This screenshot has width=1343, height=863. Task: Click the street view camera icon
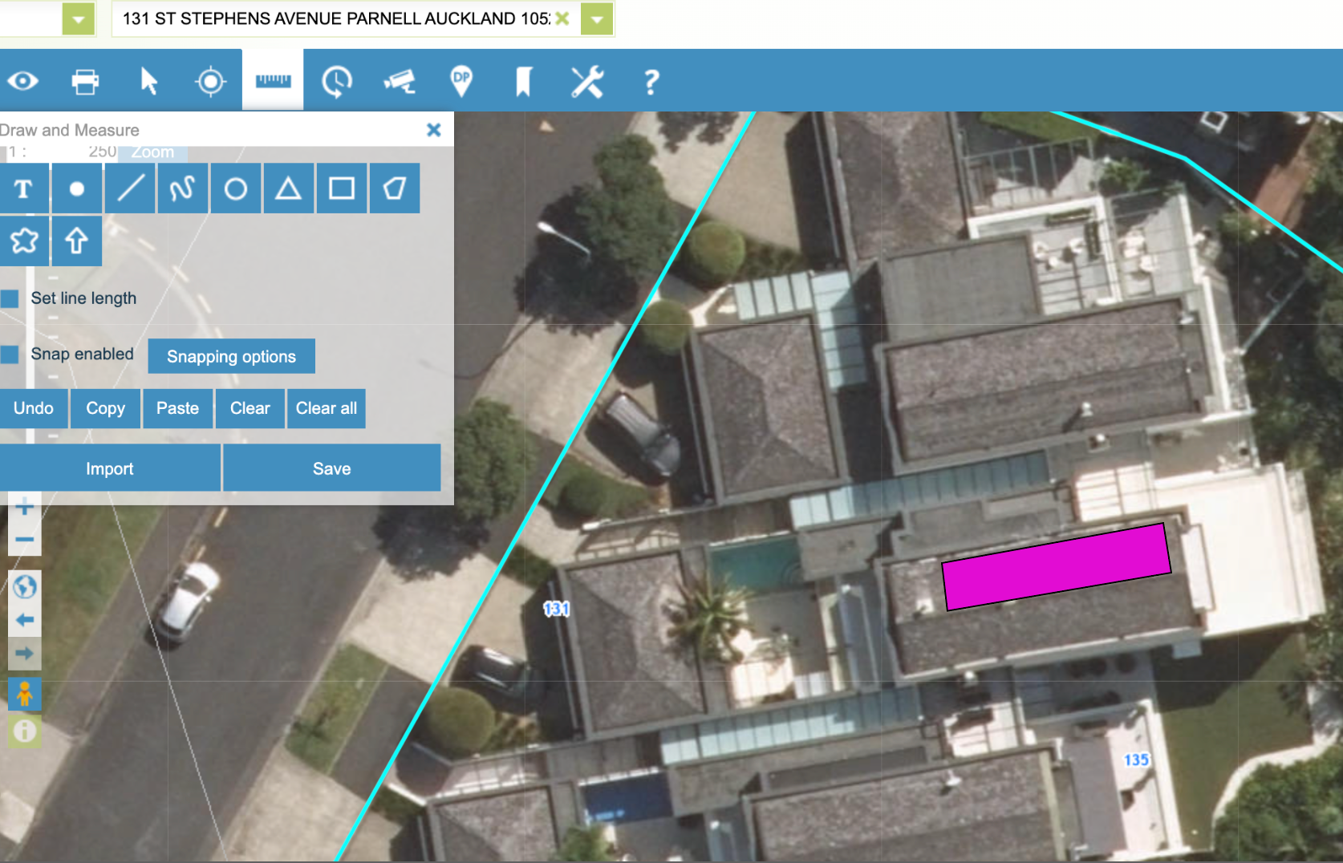pos(400,81)
